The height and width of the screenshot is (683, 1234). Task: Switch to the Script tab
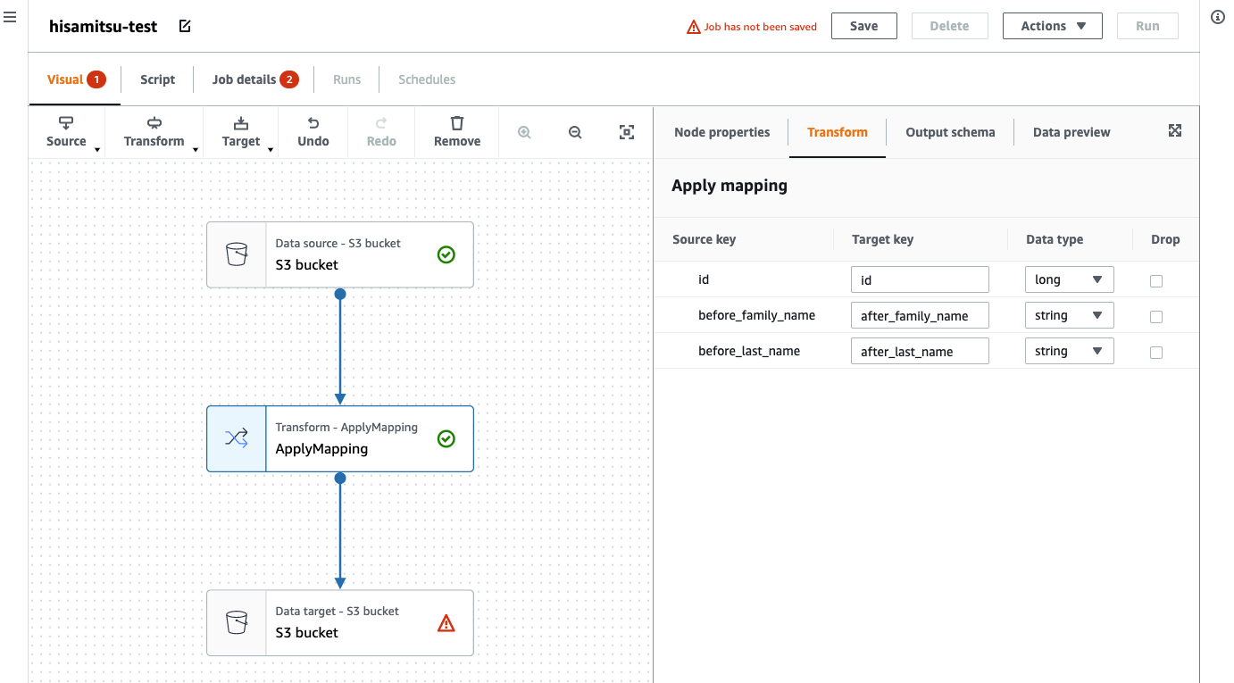158,79
